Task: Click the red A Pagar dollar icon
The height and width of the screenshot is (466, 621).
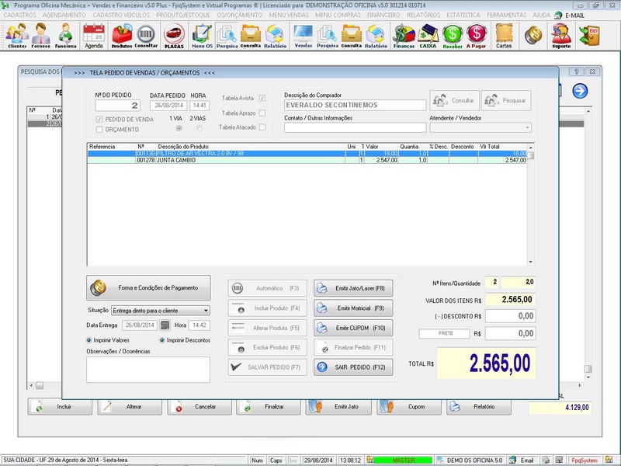Action: (476, 36)
